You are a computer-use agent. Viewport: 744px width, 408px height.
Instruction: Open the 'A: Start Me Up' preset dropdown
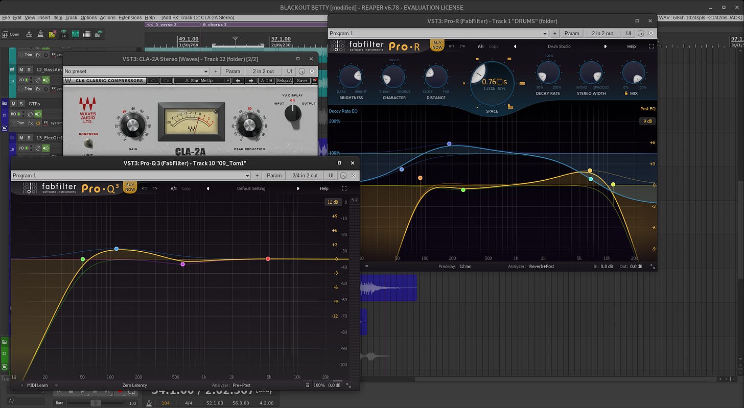pyautogui.click(x=201, y=81)
